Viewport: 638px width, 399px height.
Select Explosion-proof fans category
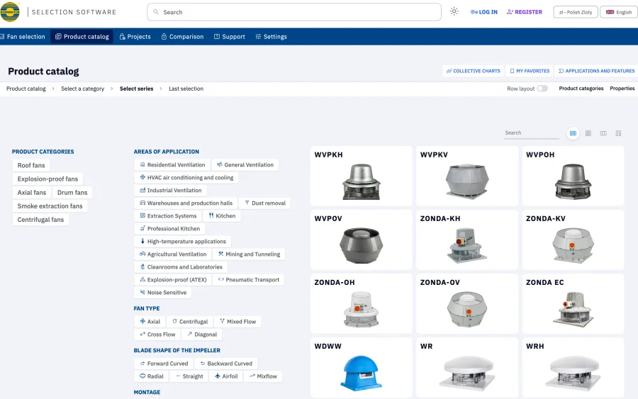[x=47, y=179]
